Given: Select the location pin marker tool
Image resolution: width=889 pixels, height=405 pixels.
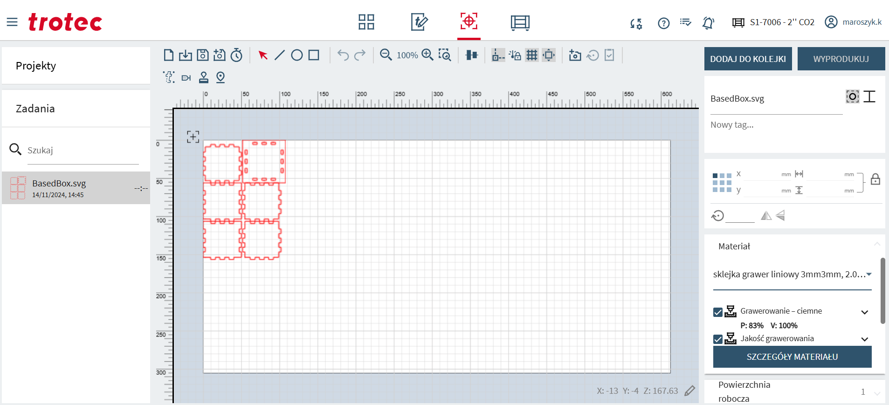Looking at the screenshot, I should 221,77.
